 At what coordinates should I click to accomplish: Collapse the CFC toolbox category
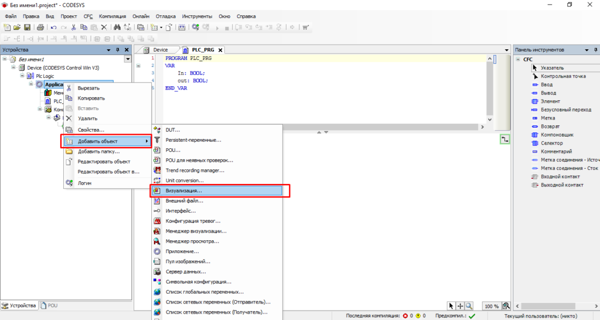[519, 59]
